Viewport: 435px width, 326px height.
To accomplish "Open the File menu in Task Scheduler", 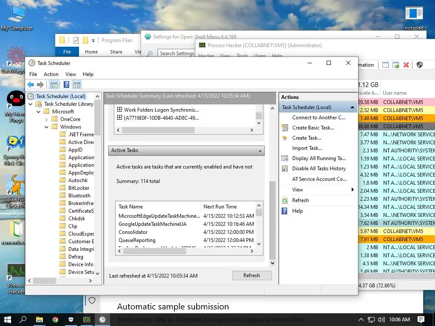I will 33,74.
